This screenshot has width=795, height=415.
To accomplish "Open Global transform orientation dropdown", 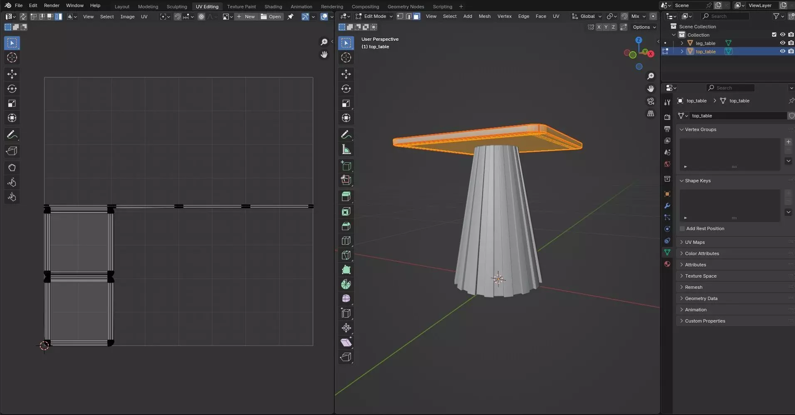I will point(587,16).
